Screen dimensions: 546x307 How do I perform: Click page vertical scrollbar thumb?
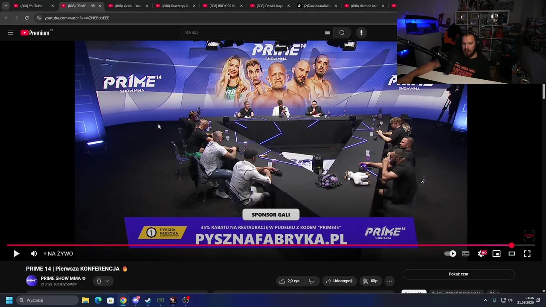(544, 92)
